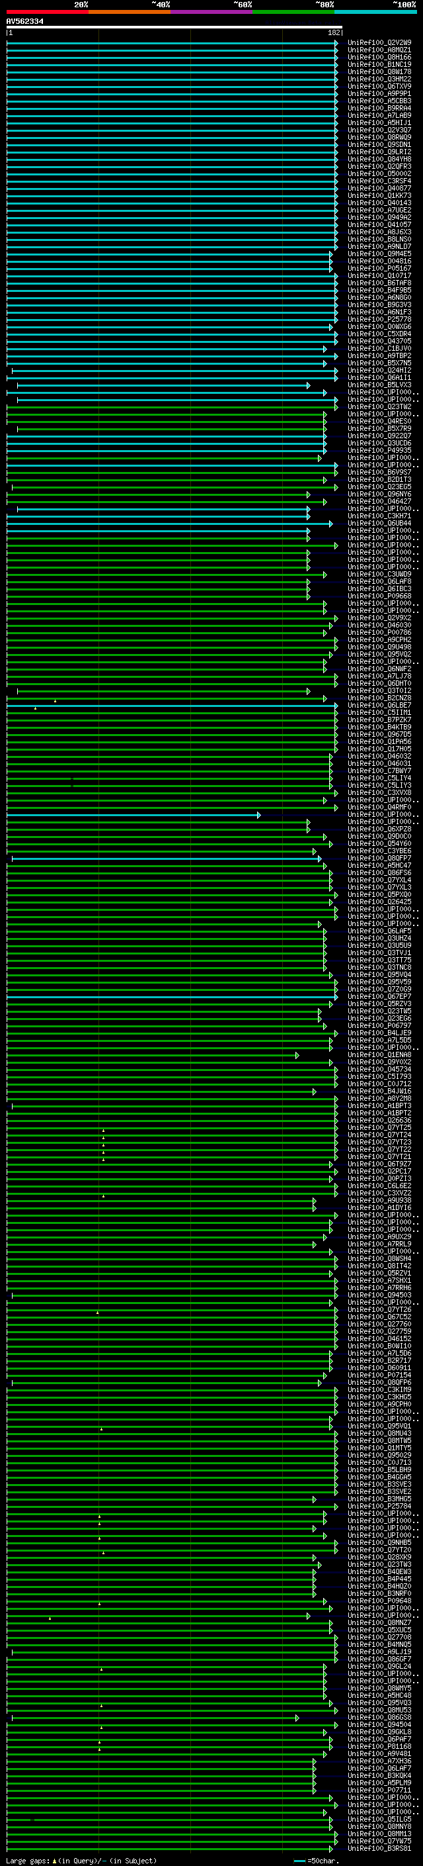Click the =50char. scale legend
The height and width of the screenshot is (1866, 423).
tap(315, 1860)
